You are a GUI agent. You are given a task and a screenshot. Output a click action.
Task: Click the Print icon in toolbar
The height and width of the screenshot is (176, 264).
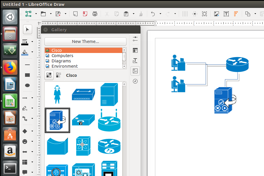(95, 14)
